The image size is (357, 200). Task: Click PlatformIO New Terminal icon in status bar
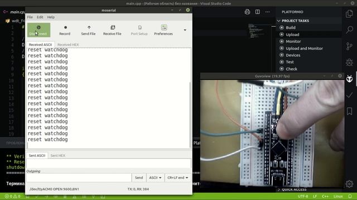103,196
